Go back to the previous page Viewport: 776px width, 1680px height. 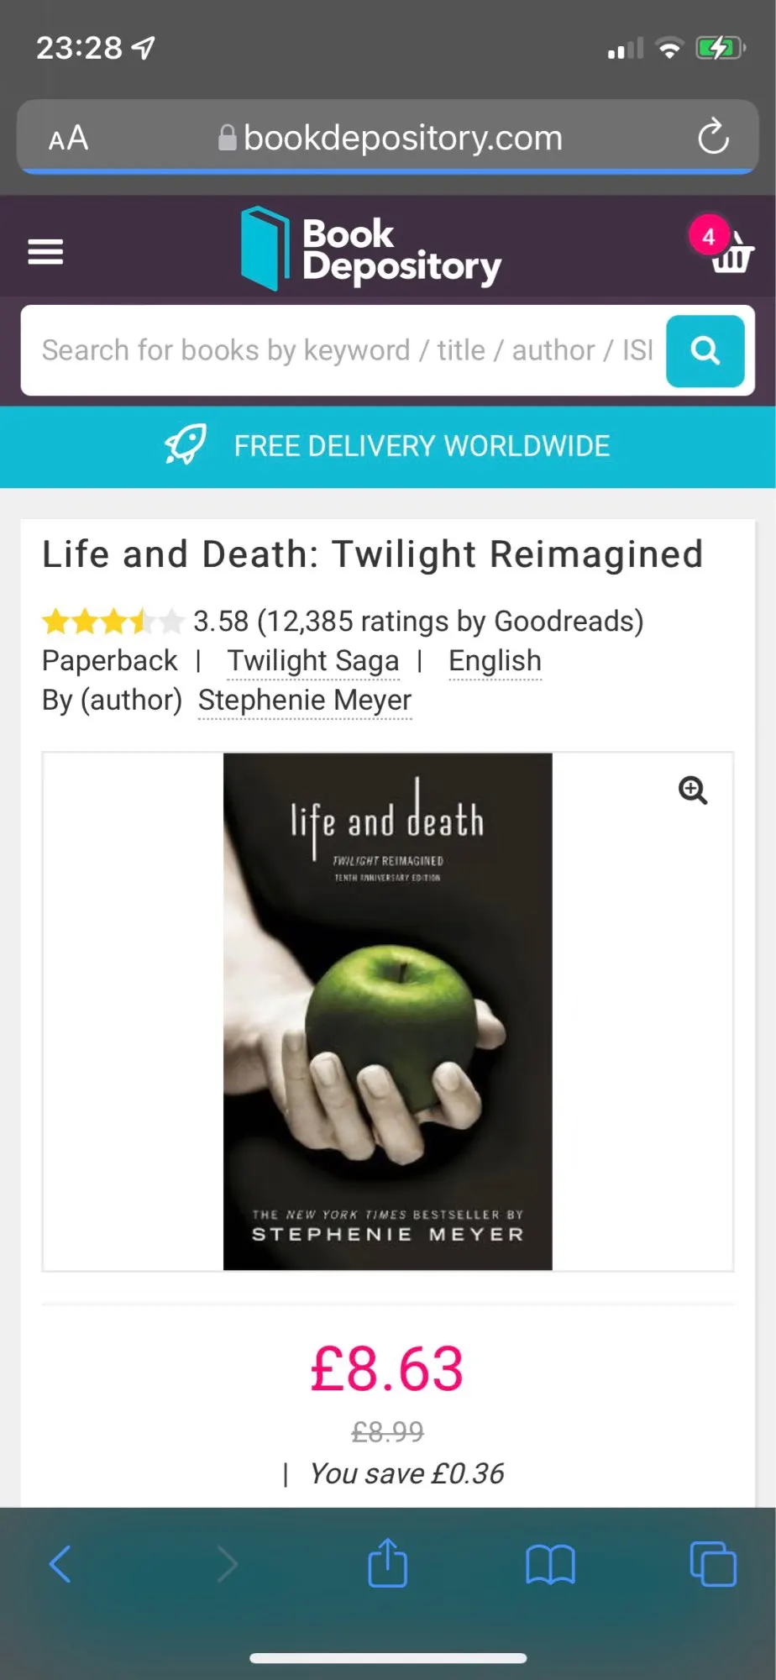pos(60,1563)
